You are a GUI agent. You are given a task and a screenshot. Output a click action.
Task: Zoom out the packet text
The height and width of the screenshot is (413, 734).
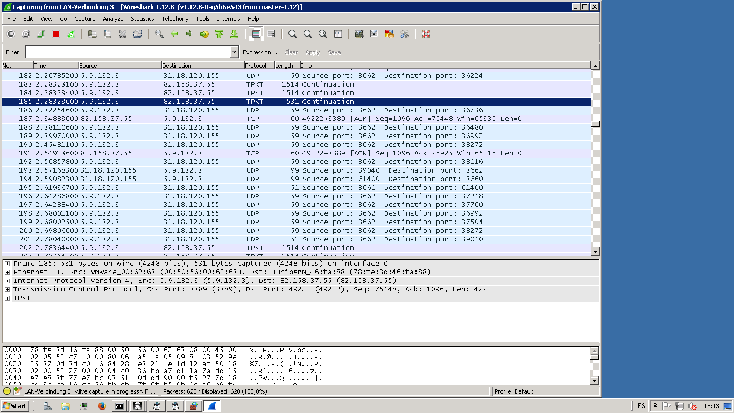pyautogui.click(x=308, y=34)
